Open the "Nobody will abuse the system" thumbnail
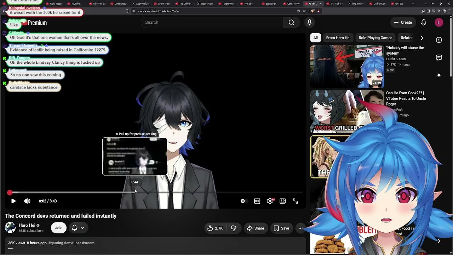This screenshot has width=453, height=255. tap(347, 66)
